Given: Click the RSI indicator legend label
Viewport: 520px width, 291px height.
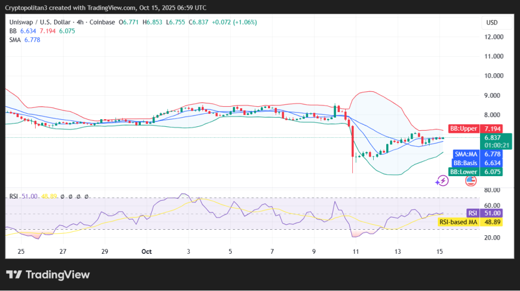Looking at the screenshot, I should (15, 196).
